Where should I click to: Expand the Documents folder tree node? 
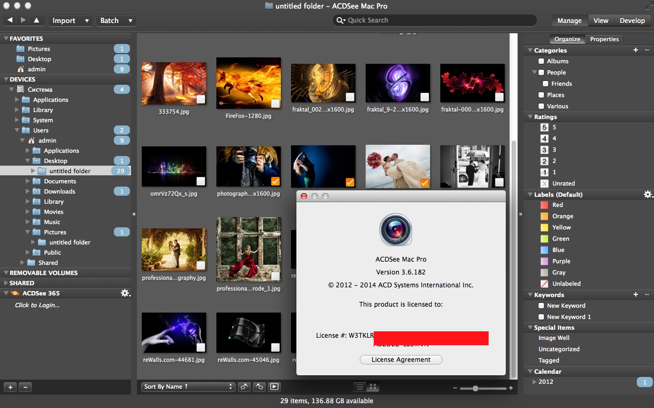click(x=27, y=181)
